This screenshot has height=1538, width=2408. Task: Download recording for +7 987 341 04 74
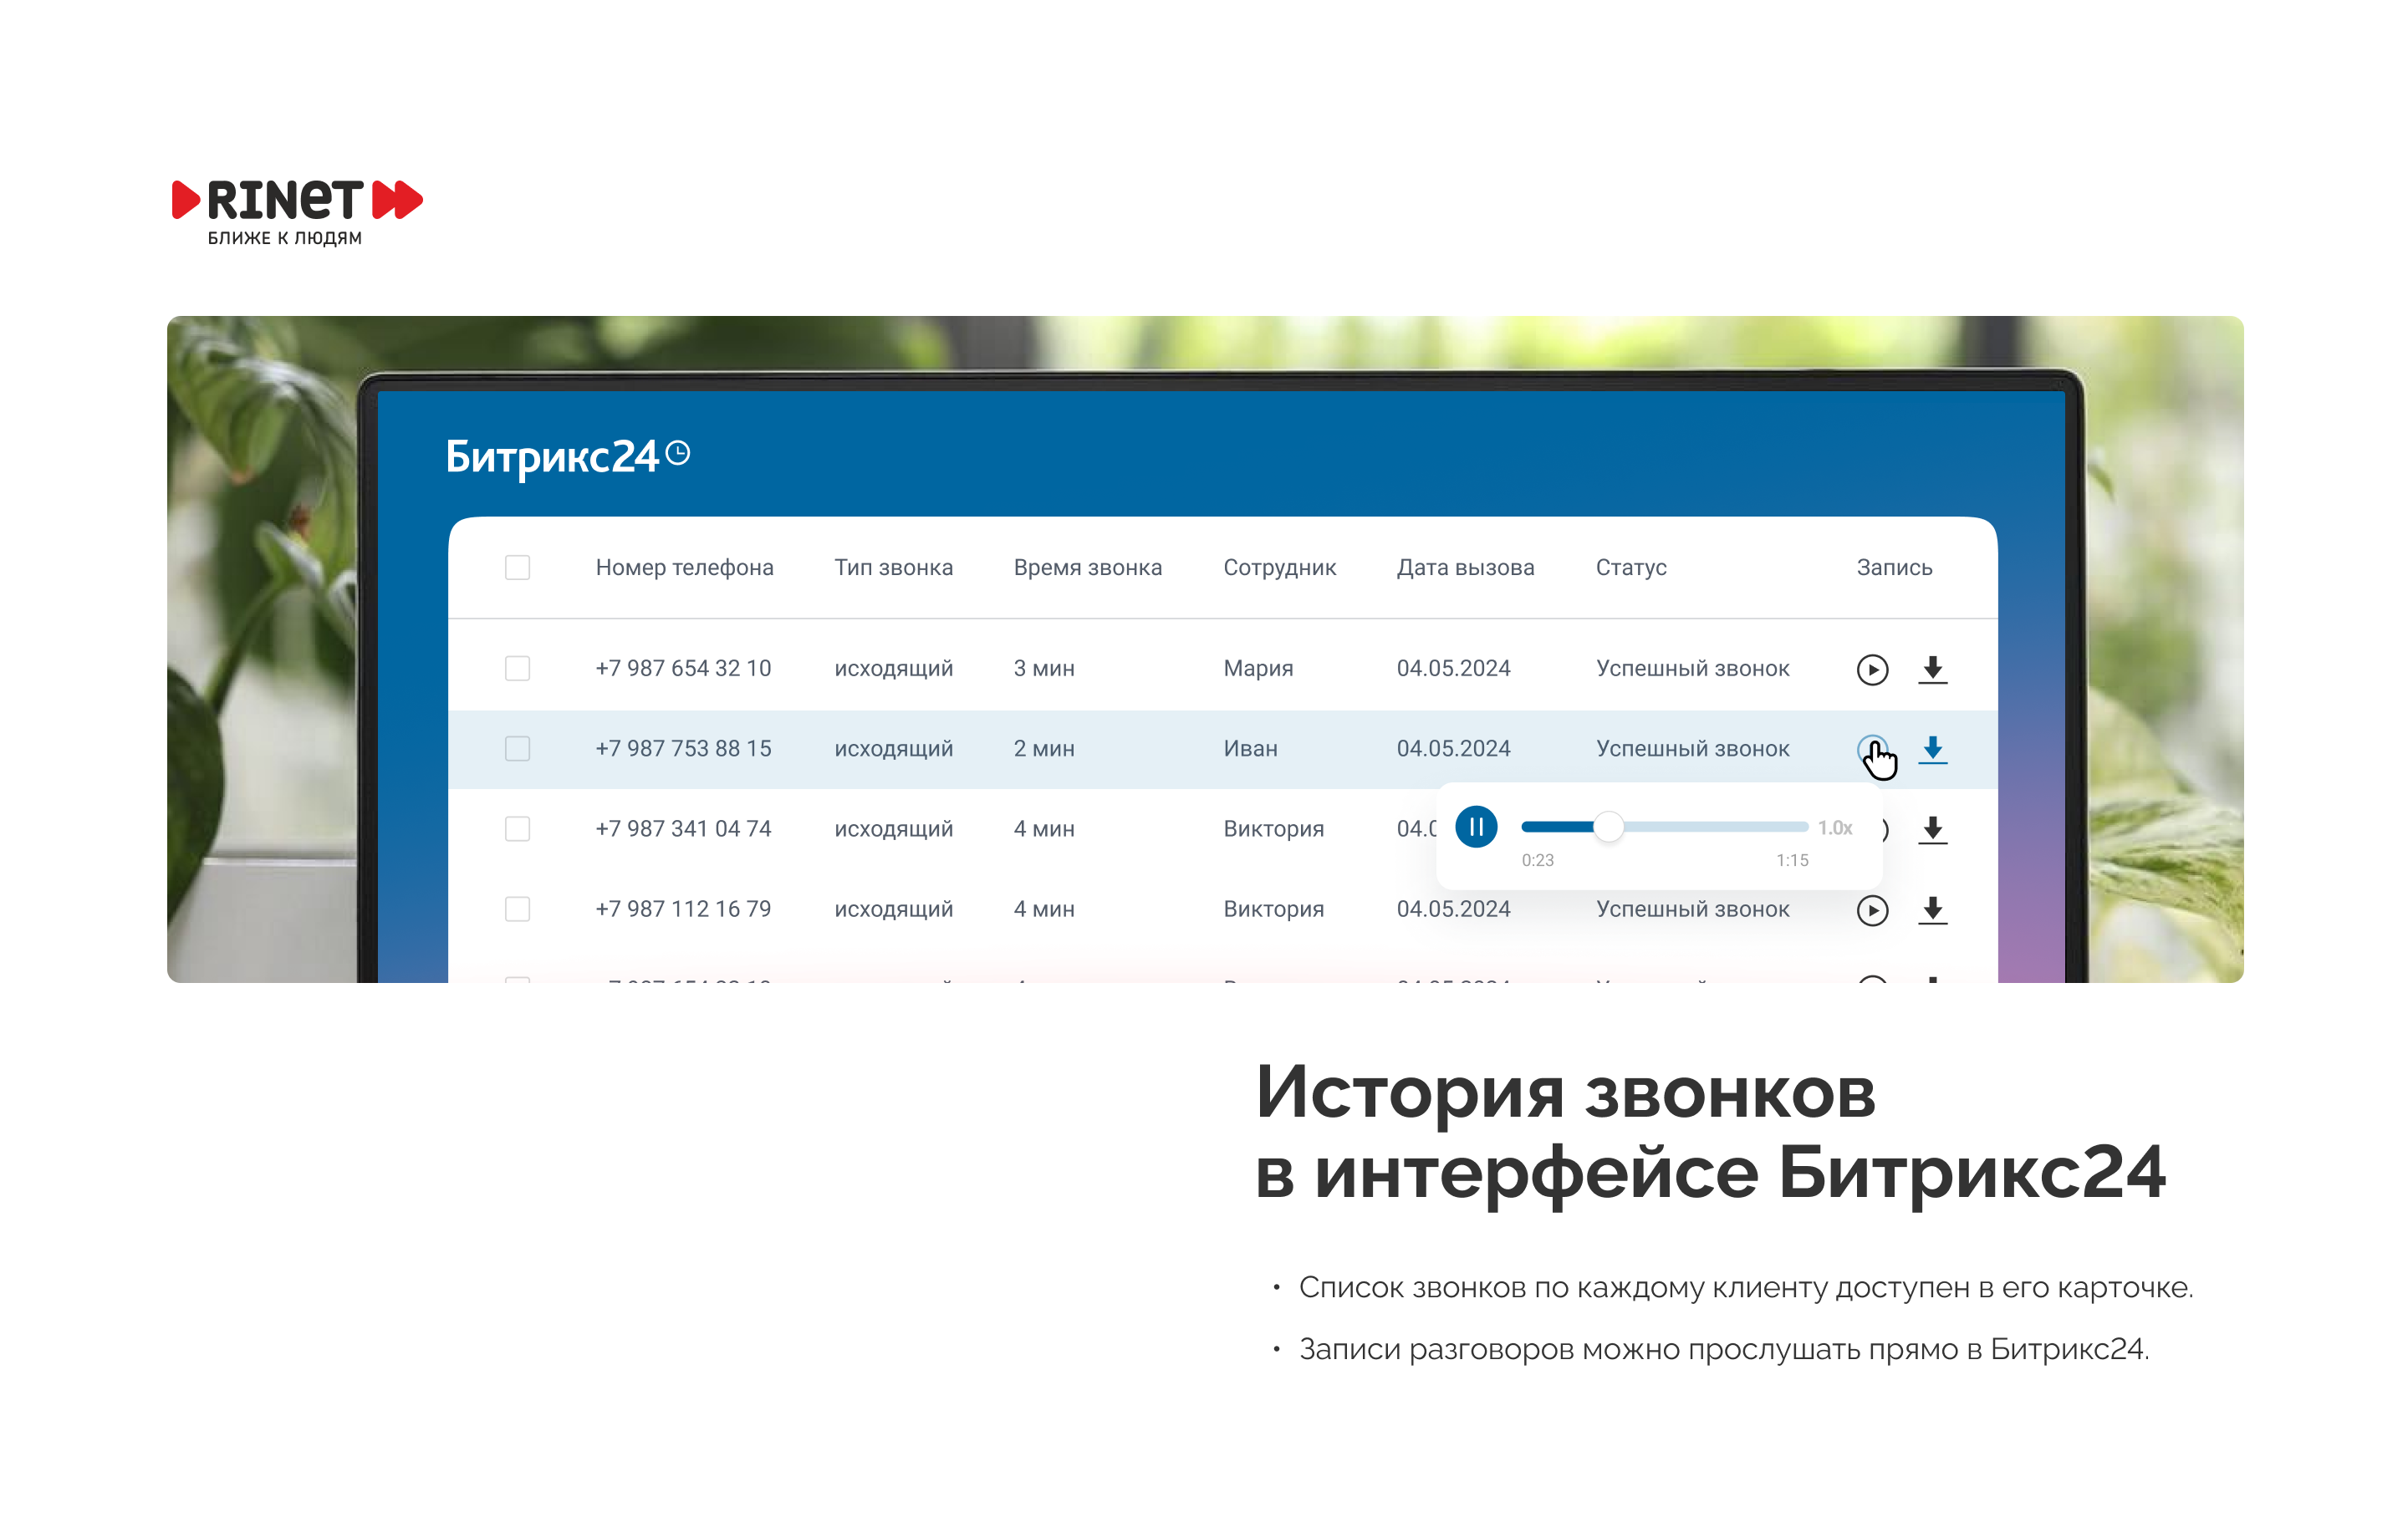(x=1932, y=829)
